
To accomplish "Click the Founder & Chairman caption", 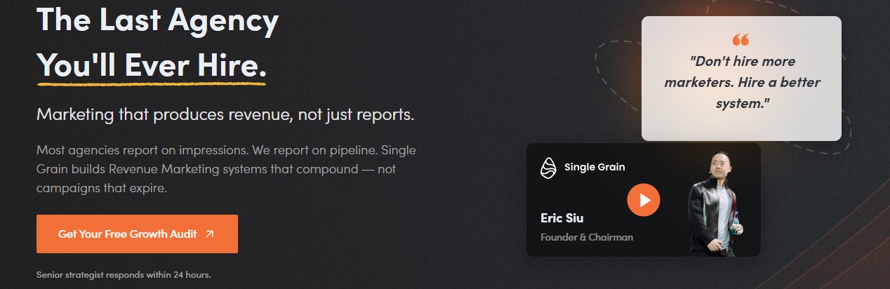I will (586, 237).
